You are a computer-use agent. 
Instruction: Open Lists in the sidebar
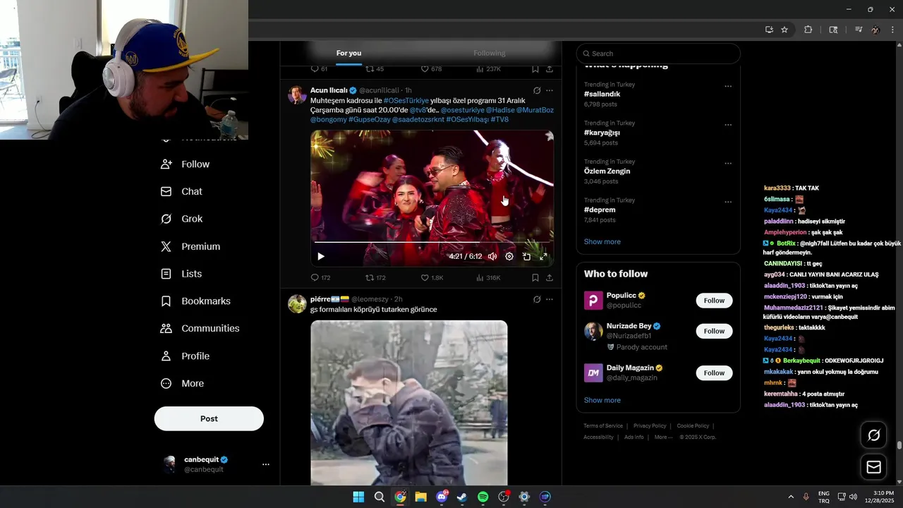[181, 274]
